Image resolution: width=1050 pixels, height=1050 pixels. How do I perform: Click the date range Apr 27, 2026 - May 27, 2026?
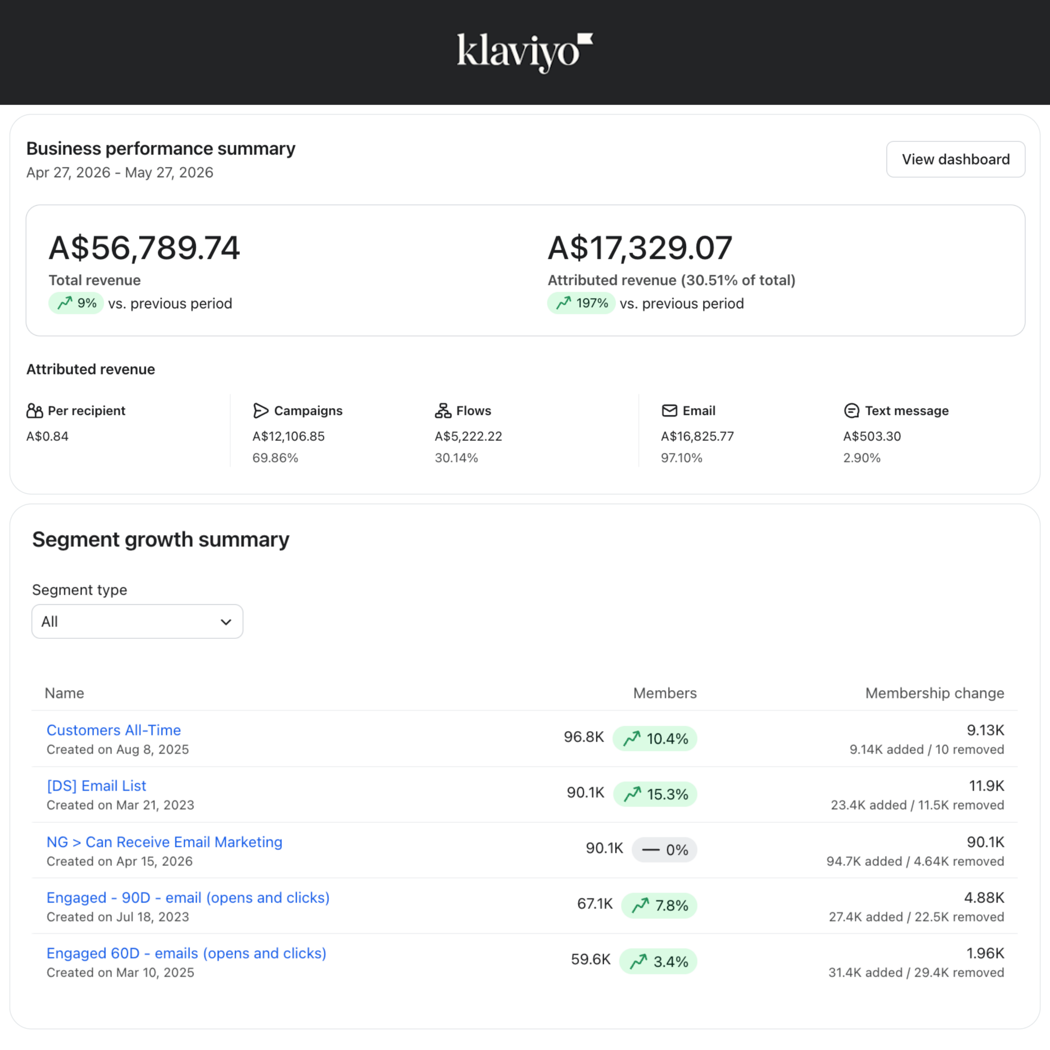tap(120, 172)
